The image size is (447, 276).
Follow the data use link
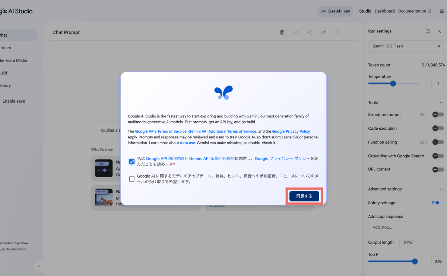tap(188, 143)
